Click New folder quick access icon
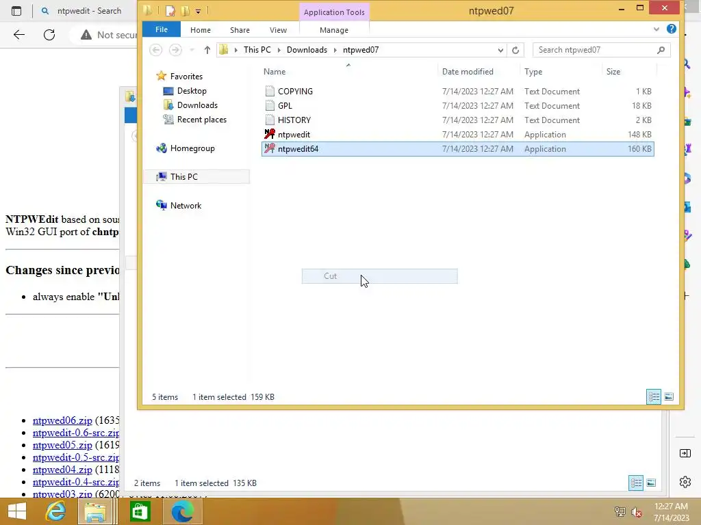The height and width of the screenshot is (525, 701). [185, 11]
